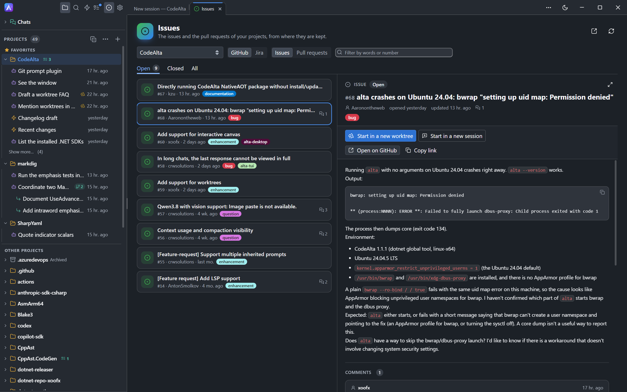This screenshot has width=627, height=392.
Task: Toggle dark mode moon icon
Action: [565, 8]
